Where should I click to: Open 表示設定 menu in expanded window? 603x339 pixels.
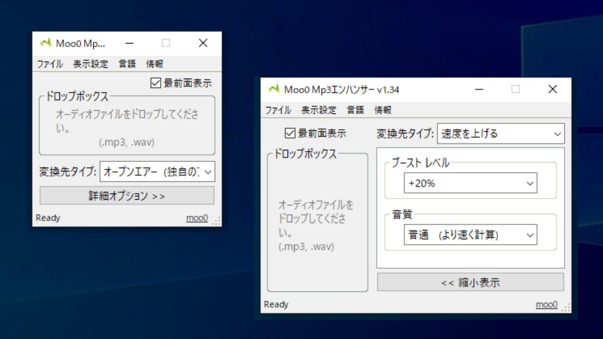319,110
